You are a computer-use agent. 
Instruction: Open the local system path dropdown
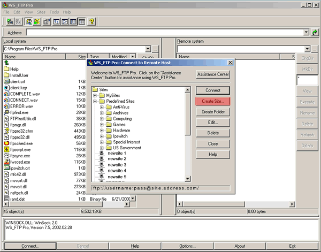point(148,49)
